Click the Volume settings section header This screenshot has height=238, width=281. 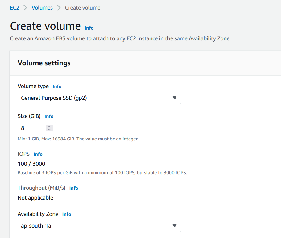click(44, 63)
